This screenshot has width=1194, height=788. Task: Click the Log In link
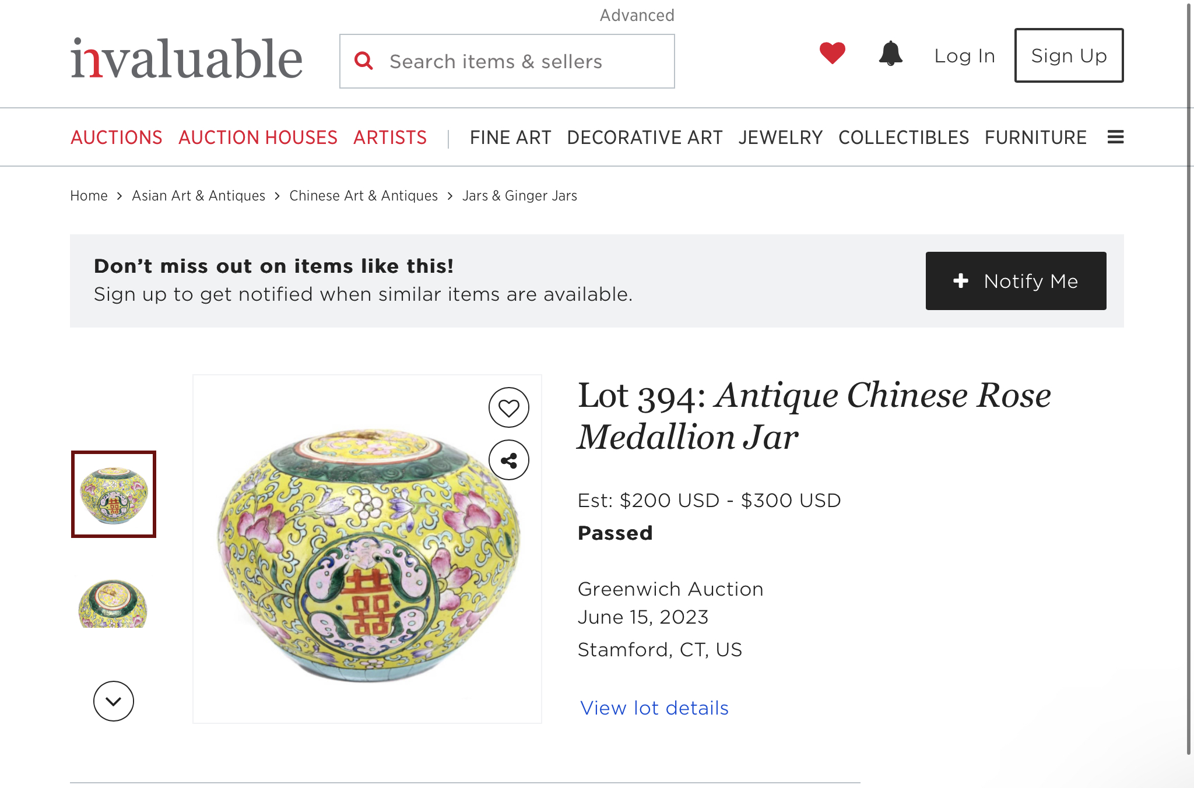pyautogui.click(x=964, y=56)
